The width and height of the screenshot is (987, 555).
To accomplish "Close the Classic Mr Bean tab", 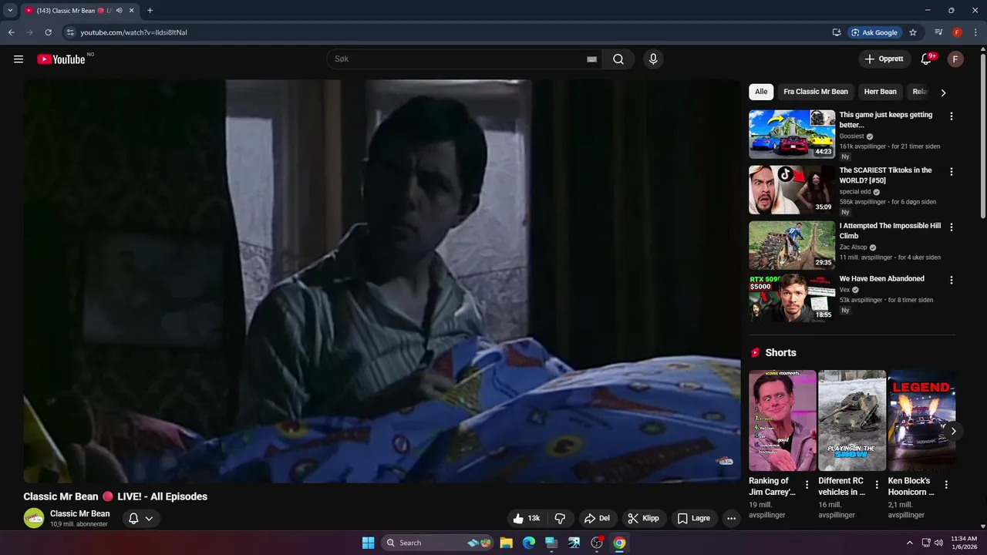I will pos(132,11).
